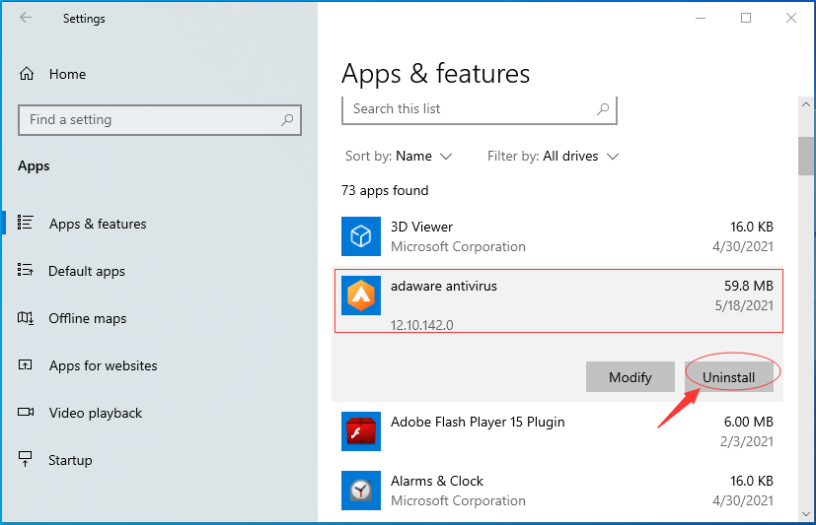Open the Sort by Name dropdown
The width and height of the screenshot is (816, 525).
coord(399,157)
